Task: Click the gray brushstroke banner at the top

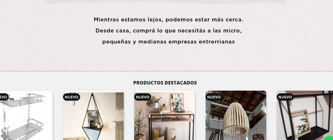Action: (165, 2)
